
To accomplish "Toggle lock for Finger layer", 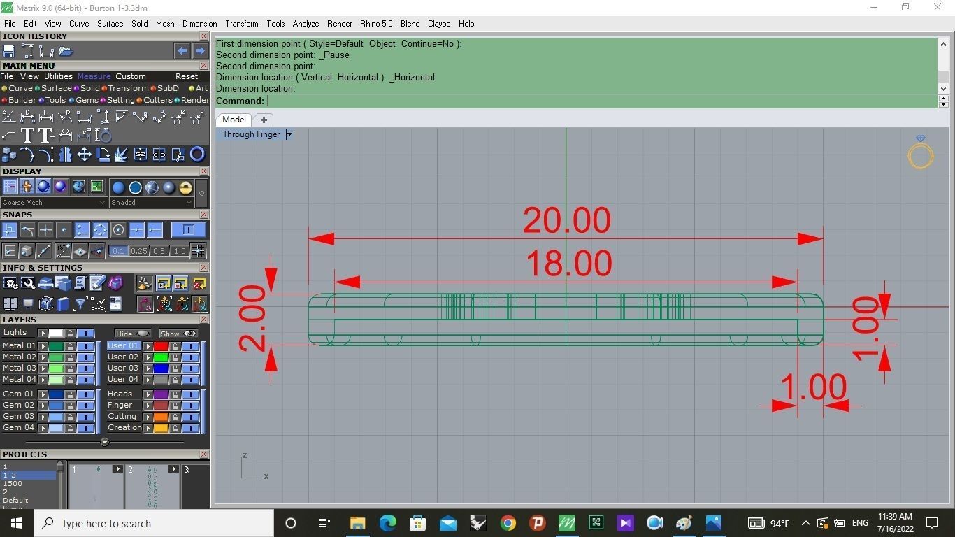I will click(175, 405).
